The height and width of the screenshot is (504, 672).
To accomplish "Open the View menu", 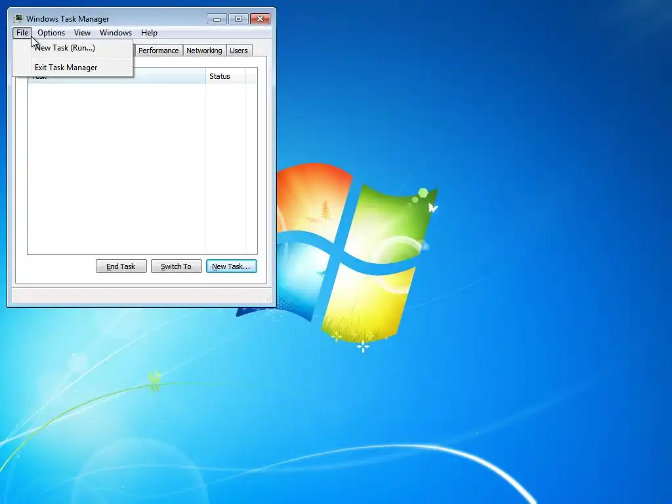I will click(82, 33).
